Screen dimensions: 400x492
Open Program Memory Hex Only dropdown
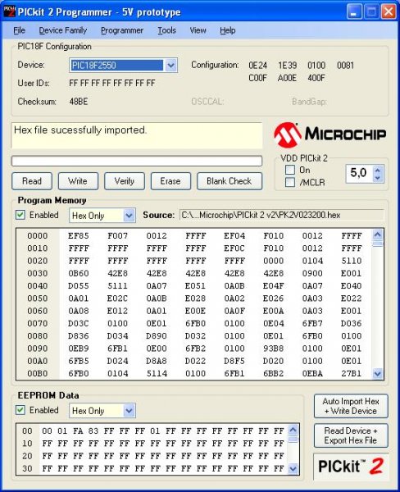click(129, 216)
